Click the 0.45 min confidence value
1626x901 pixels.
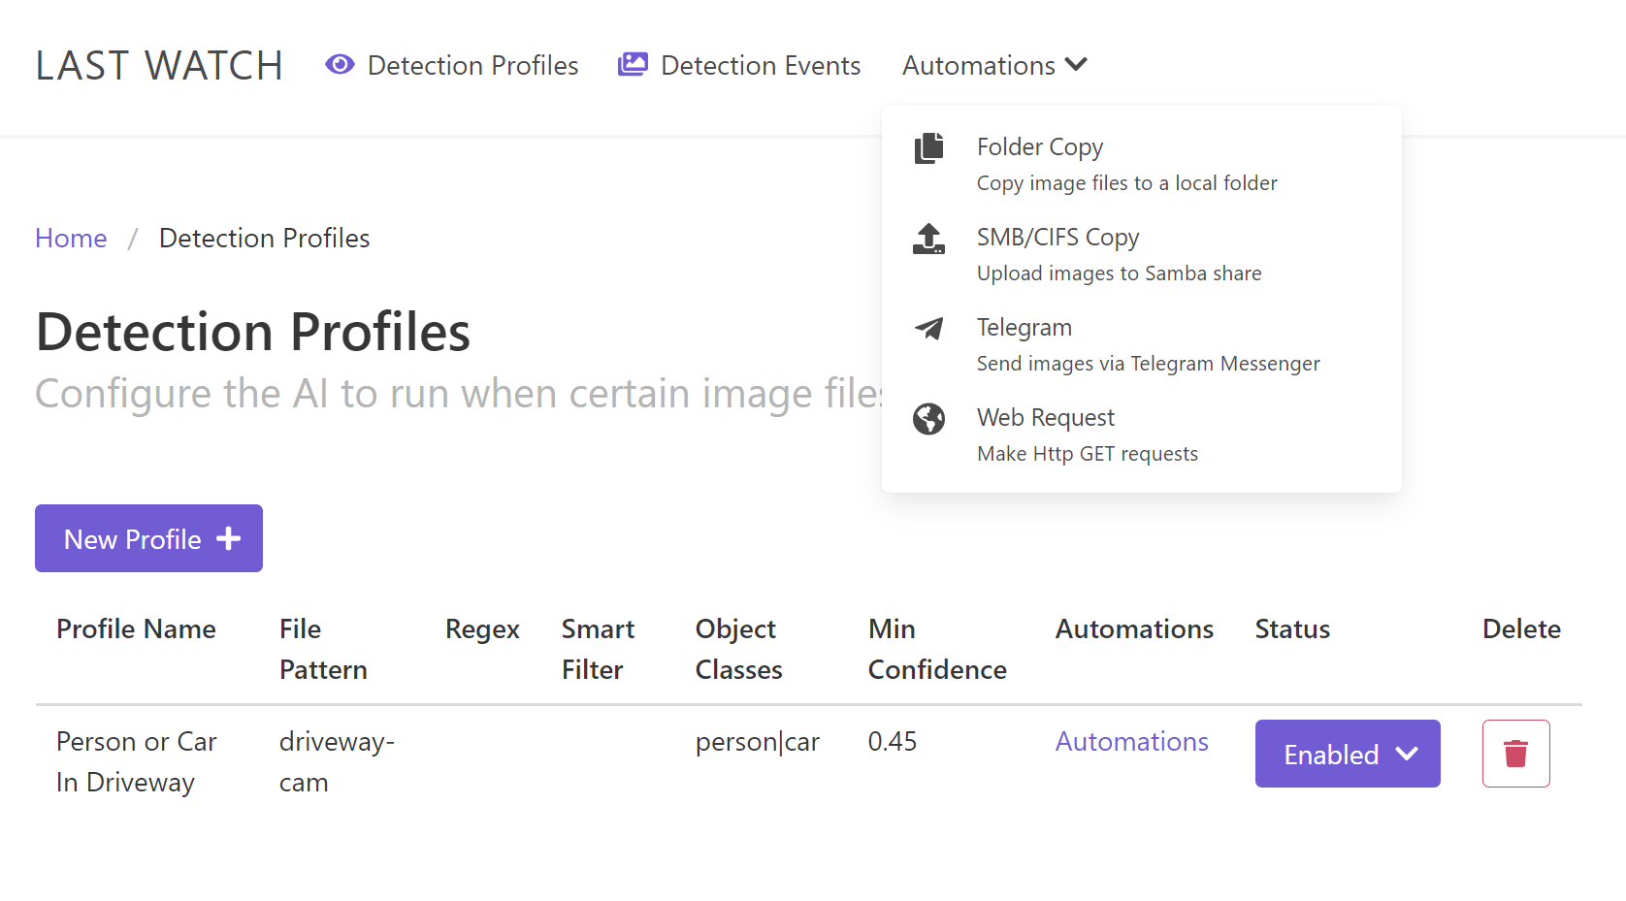(893, 741)
